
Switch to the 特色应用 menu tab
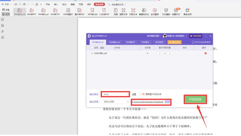(x=99, y=4)
